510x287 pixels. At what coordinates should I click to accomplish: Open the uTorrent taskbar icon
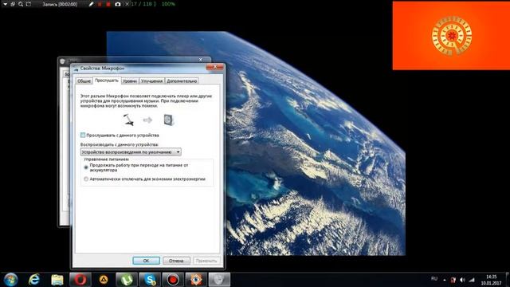(x=127, y=280)
